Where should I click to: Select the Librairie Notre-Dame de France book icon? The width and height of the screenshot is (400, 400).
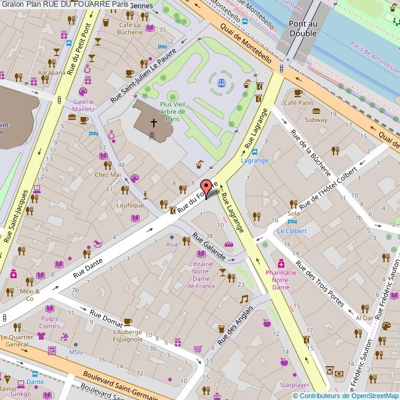(x=201, y=254)
